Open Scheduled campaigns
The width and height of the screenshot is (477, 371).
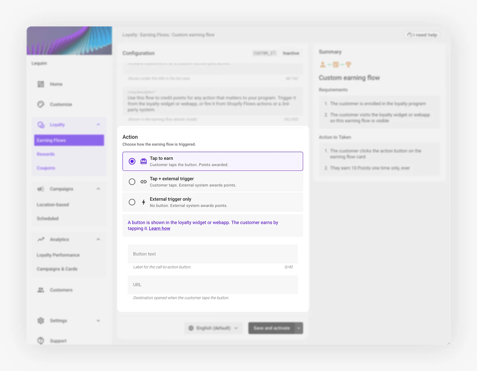coord(48,219)
